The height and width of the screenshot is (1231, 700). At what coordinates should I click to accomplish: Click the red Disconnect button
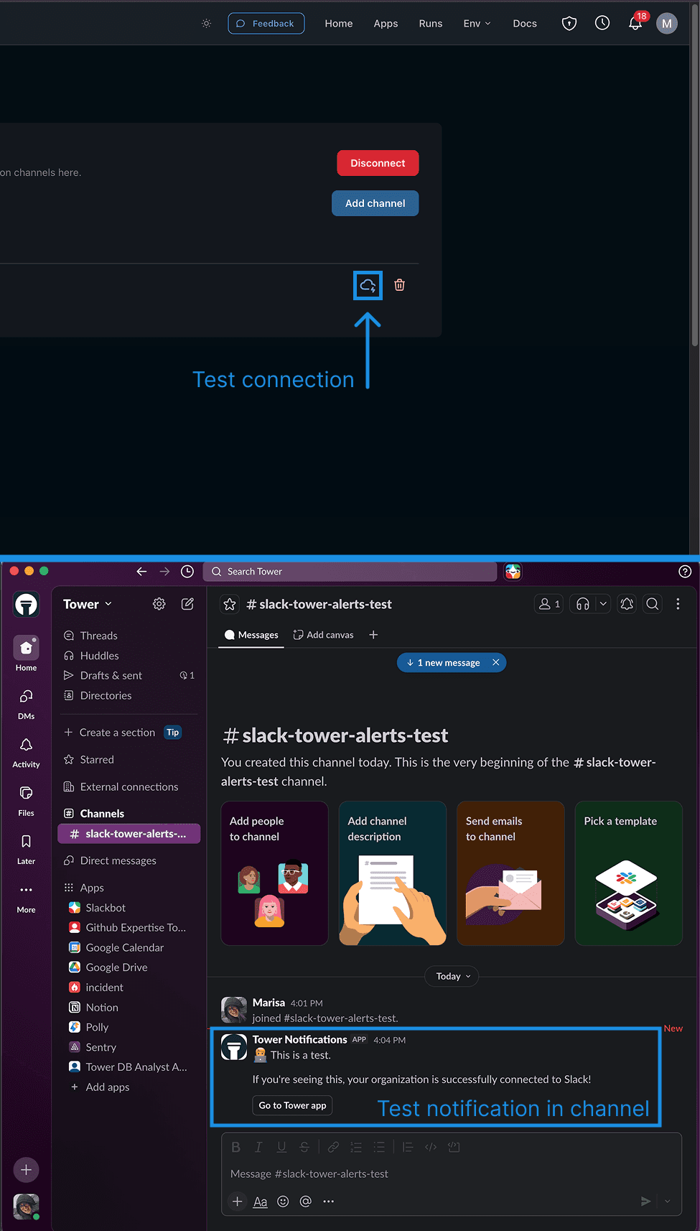click(x=378, y=163)
